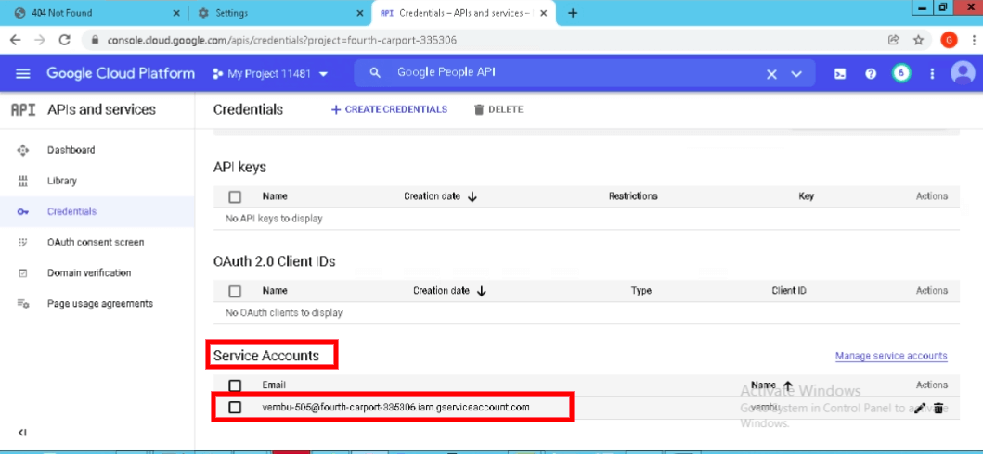Open the vembu-505 service account email

tap(395, 407)
